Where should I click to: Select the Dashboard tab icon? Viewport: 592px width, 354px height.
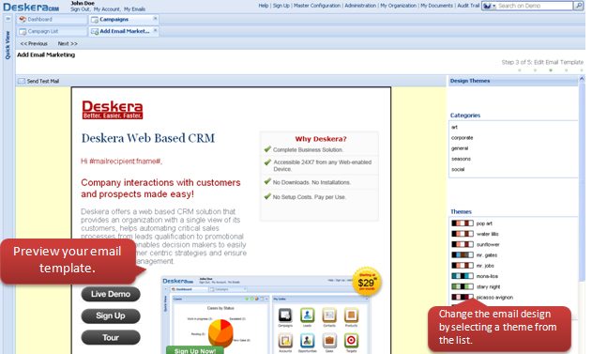point(23,20)
